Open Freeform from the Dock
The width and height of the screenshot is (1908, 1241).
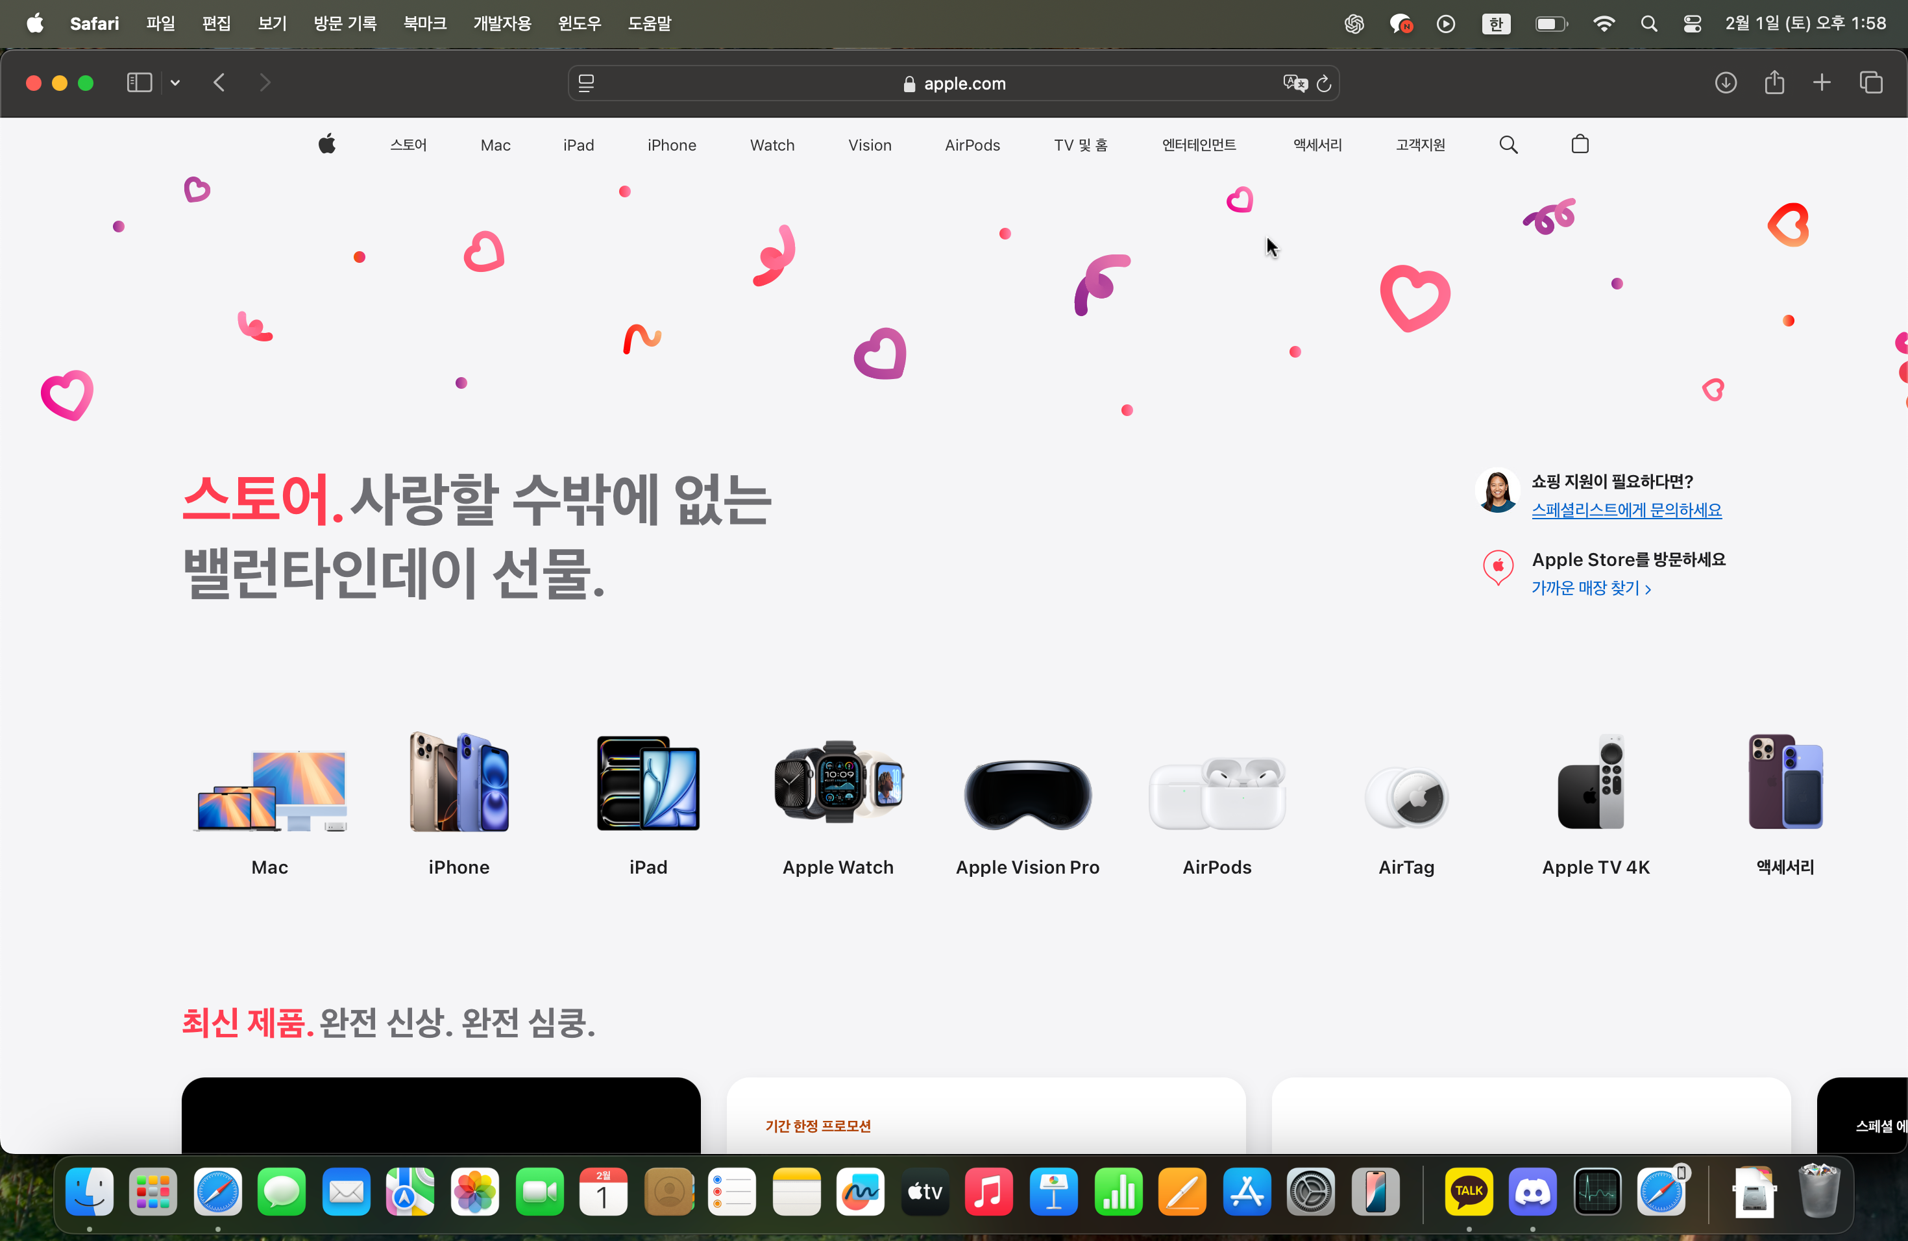click(860, 1191)
